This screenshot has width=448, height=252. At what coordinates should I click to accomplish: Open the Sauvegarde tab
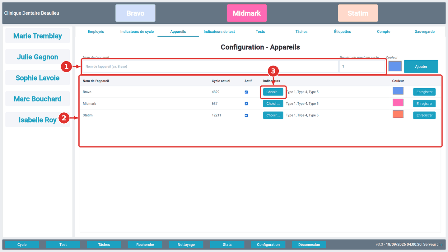425,32
